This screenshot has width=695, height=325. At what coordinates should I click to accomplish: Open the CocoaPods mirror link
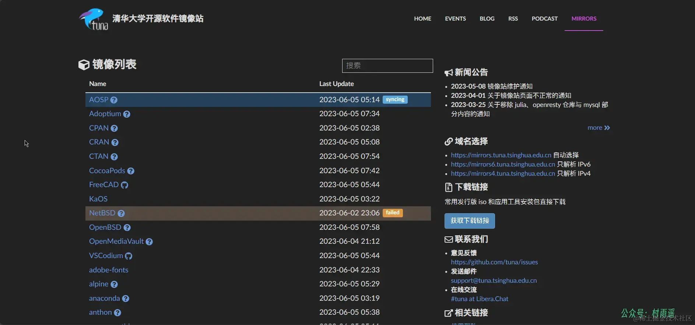click(107, 171)
